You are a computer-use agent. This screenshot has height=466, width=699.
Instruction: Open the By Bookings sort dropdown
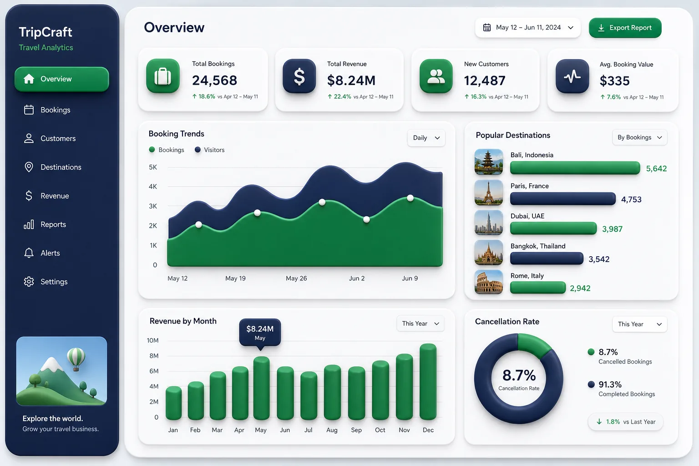639,137
